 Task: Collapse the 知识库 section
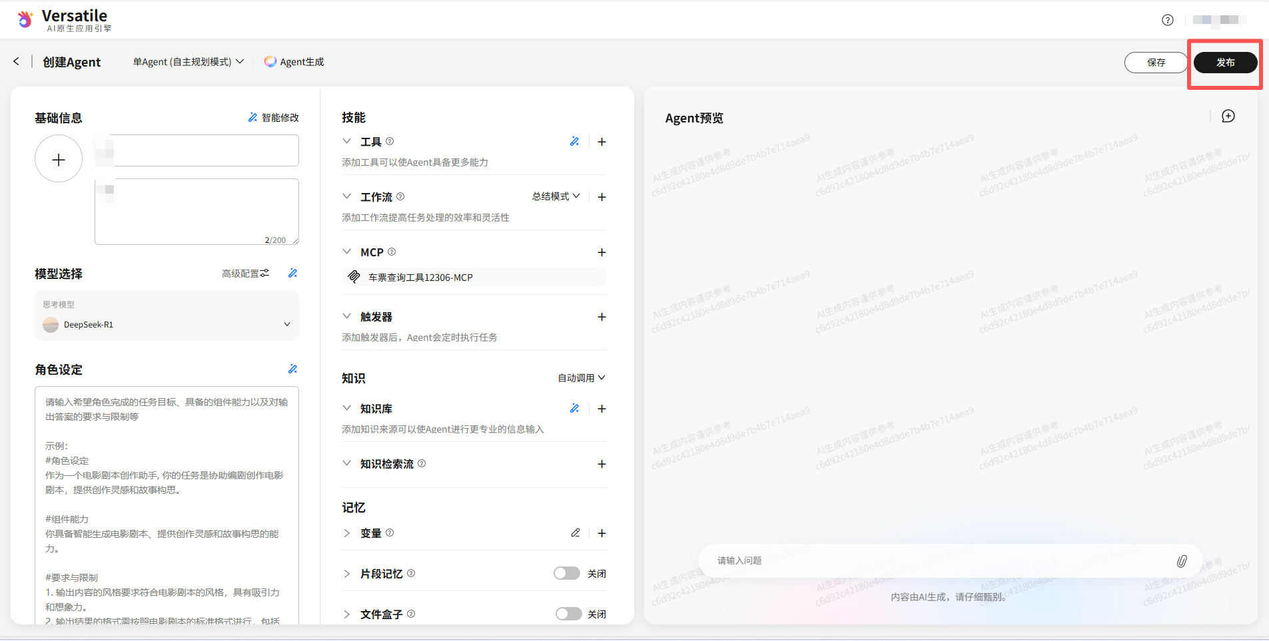[x=346, y=409]
